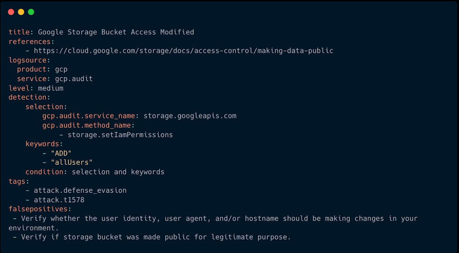459x253 pixels.
Task: Click the red close window dot
Action: (x=11, y=12)
